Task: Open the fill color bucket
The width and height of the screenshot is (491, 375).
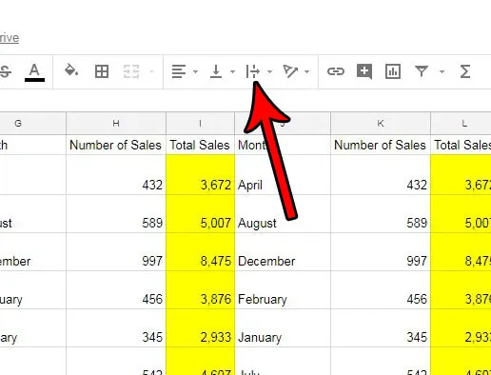Action: pyautogui.click(x=71, y=70)
